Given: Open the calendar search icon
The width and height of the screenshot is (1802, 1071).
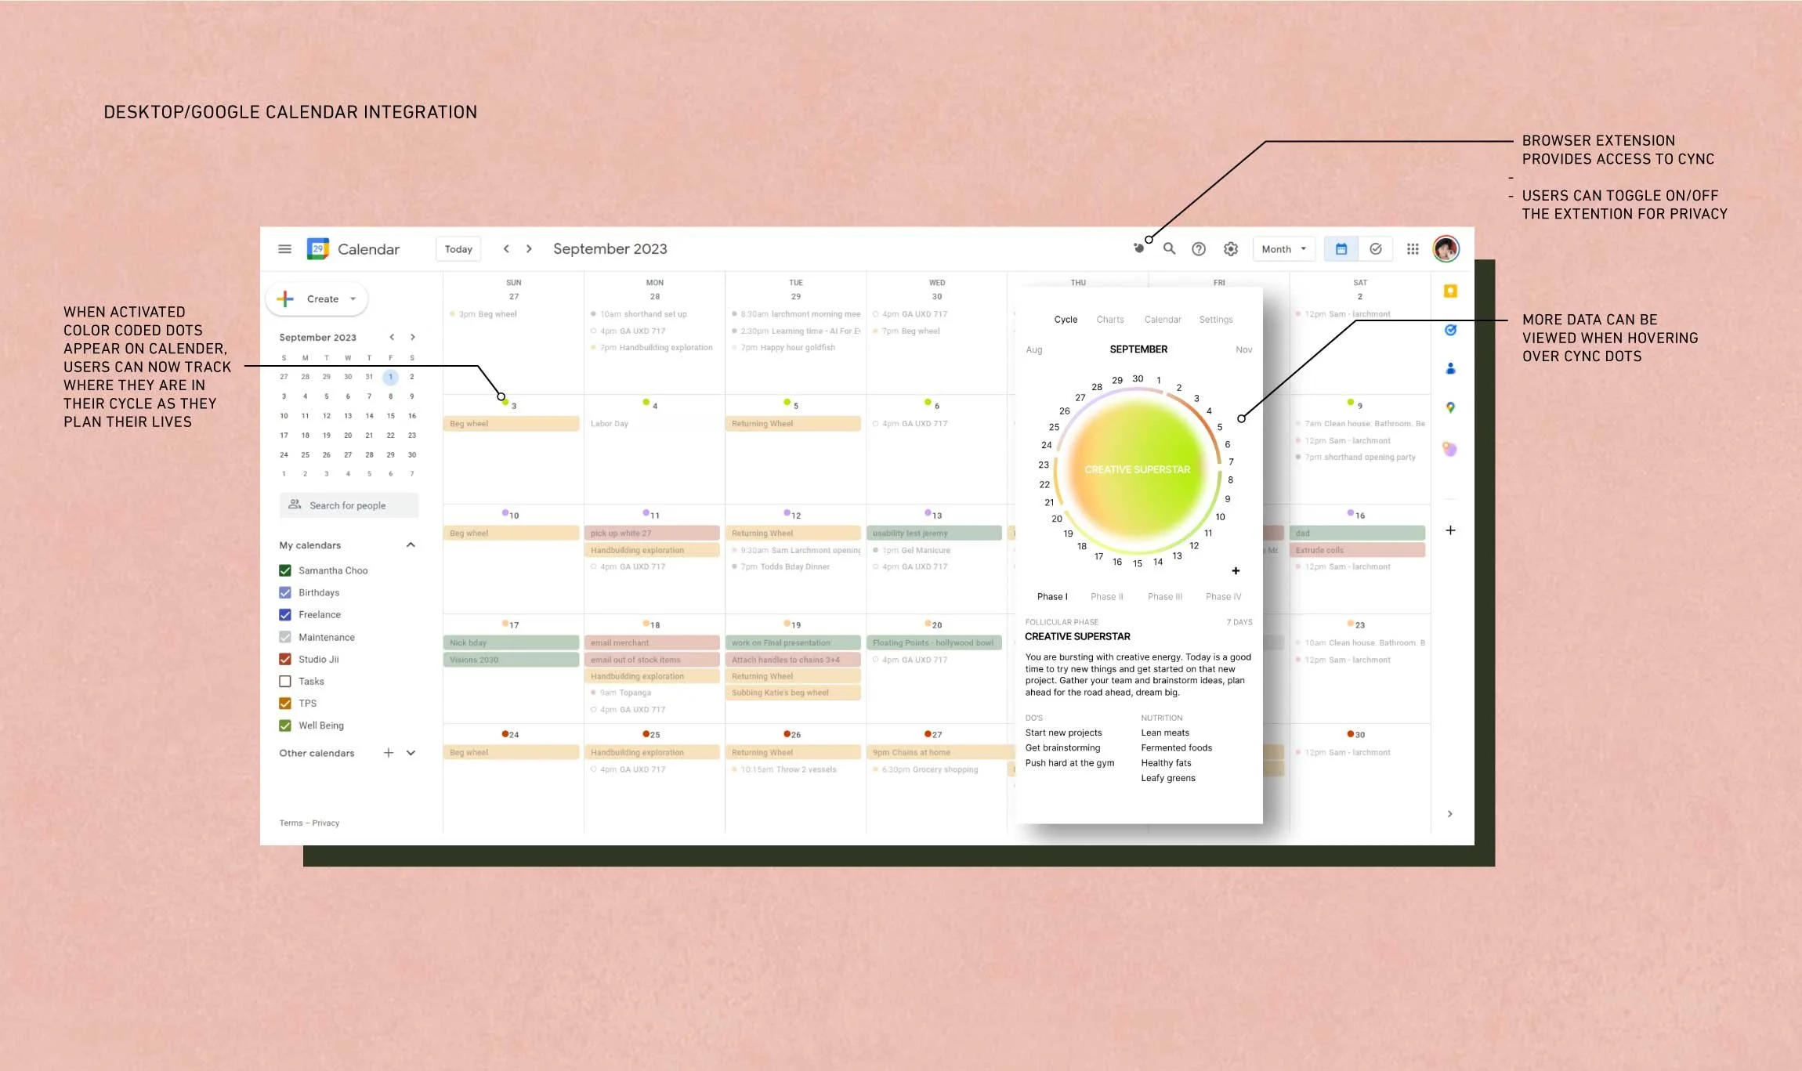Looking at the screenshot, I should click(1169, 248).
